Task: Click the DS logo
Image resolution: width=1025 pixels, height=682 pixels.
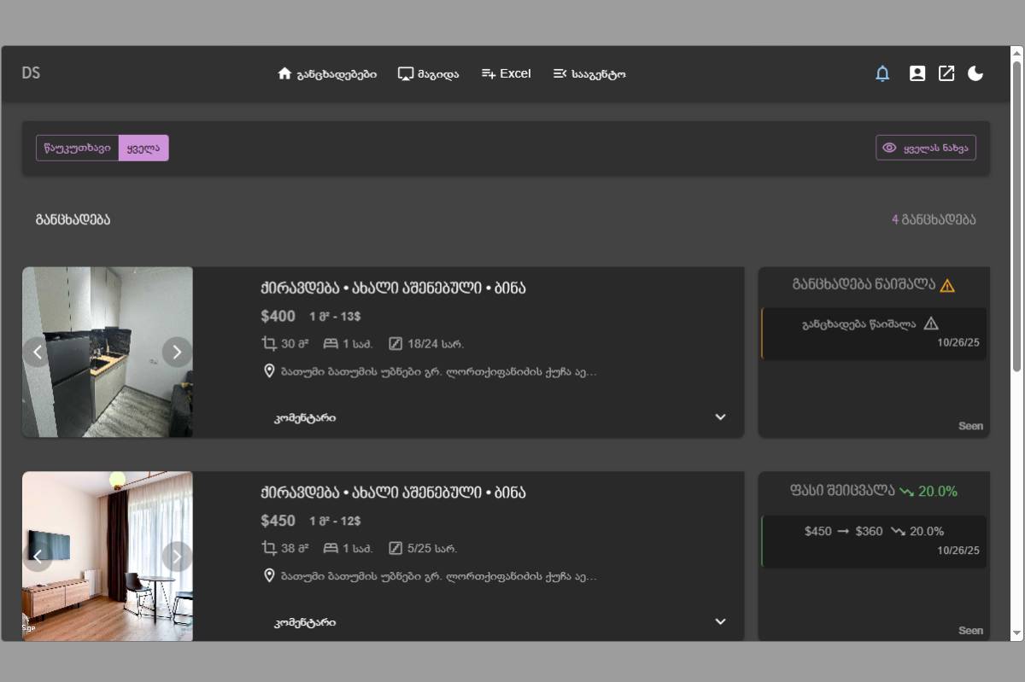Action: tap(31, 73)
